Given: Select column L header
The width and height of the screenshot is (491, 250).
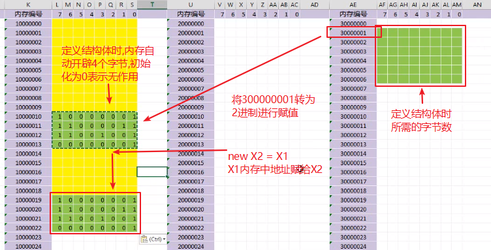Looking at the screenshot, I should click(x=57, y=5).
